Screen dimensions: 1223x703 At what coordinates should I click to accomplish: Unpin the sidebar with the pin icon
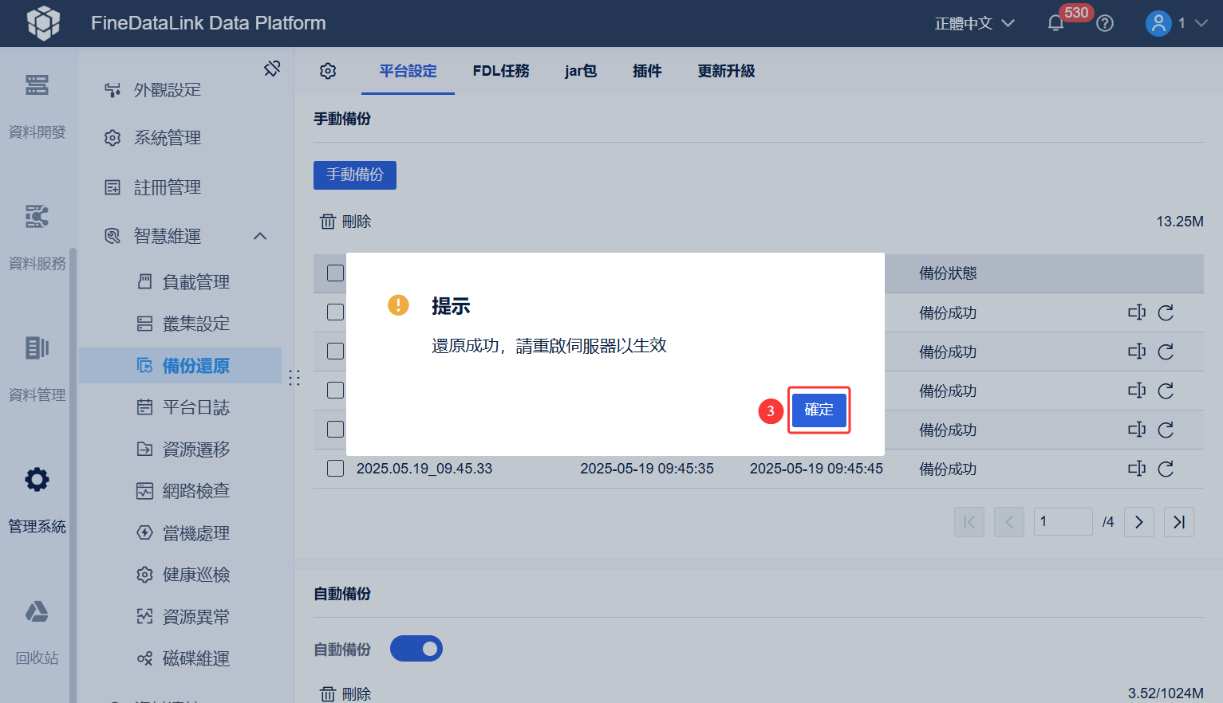pos(272,69)
